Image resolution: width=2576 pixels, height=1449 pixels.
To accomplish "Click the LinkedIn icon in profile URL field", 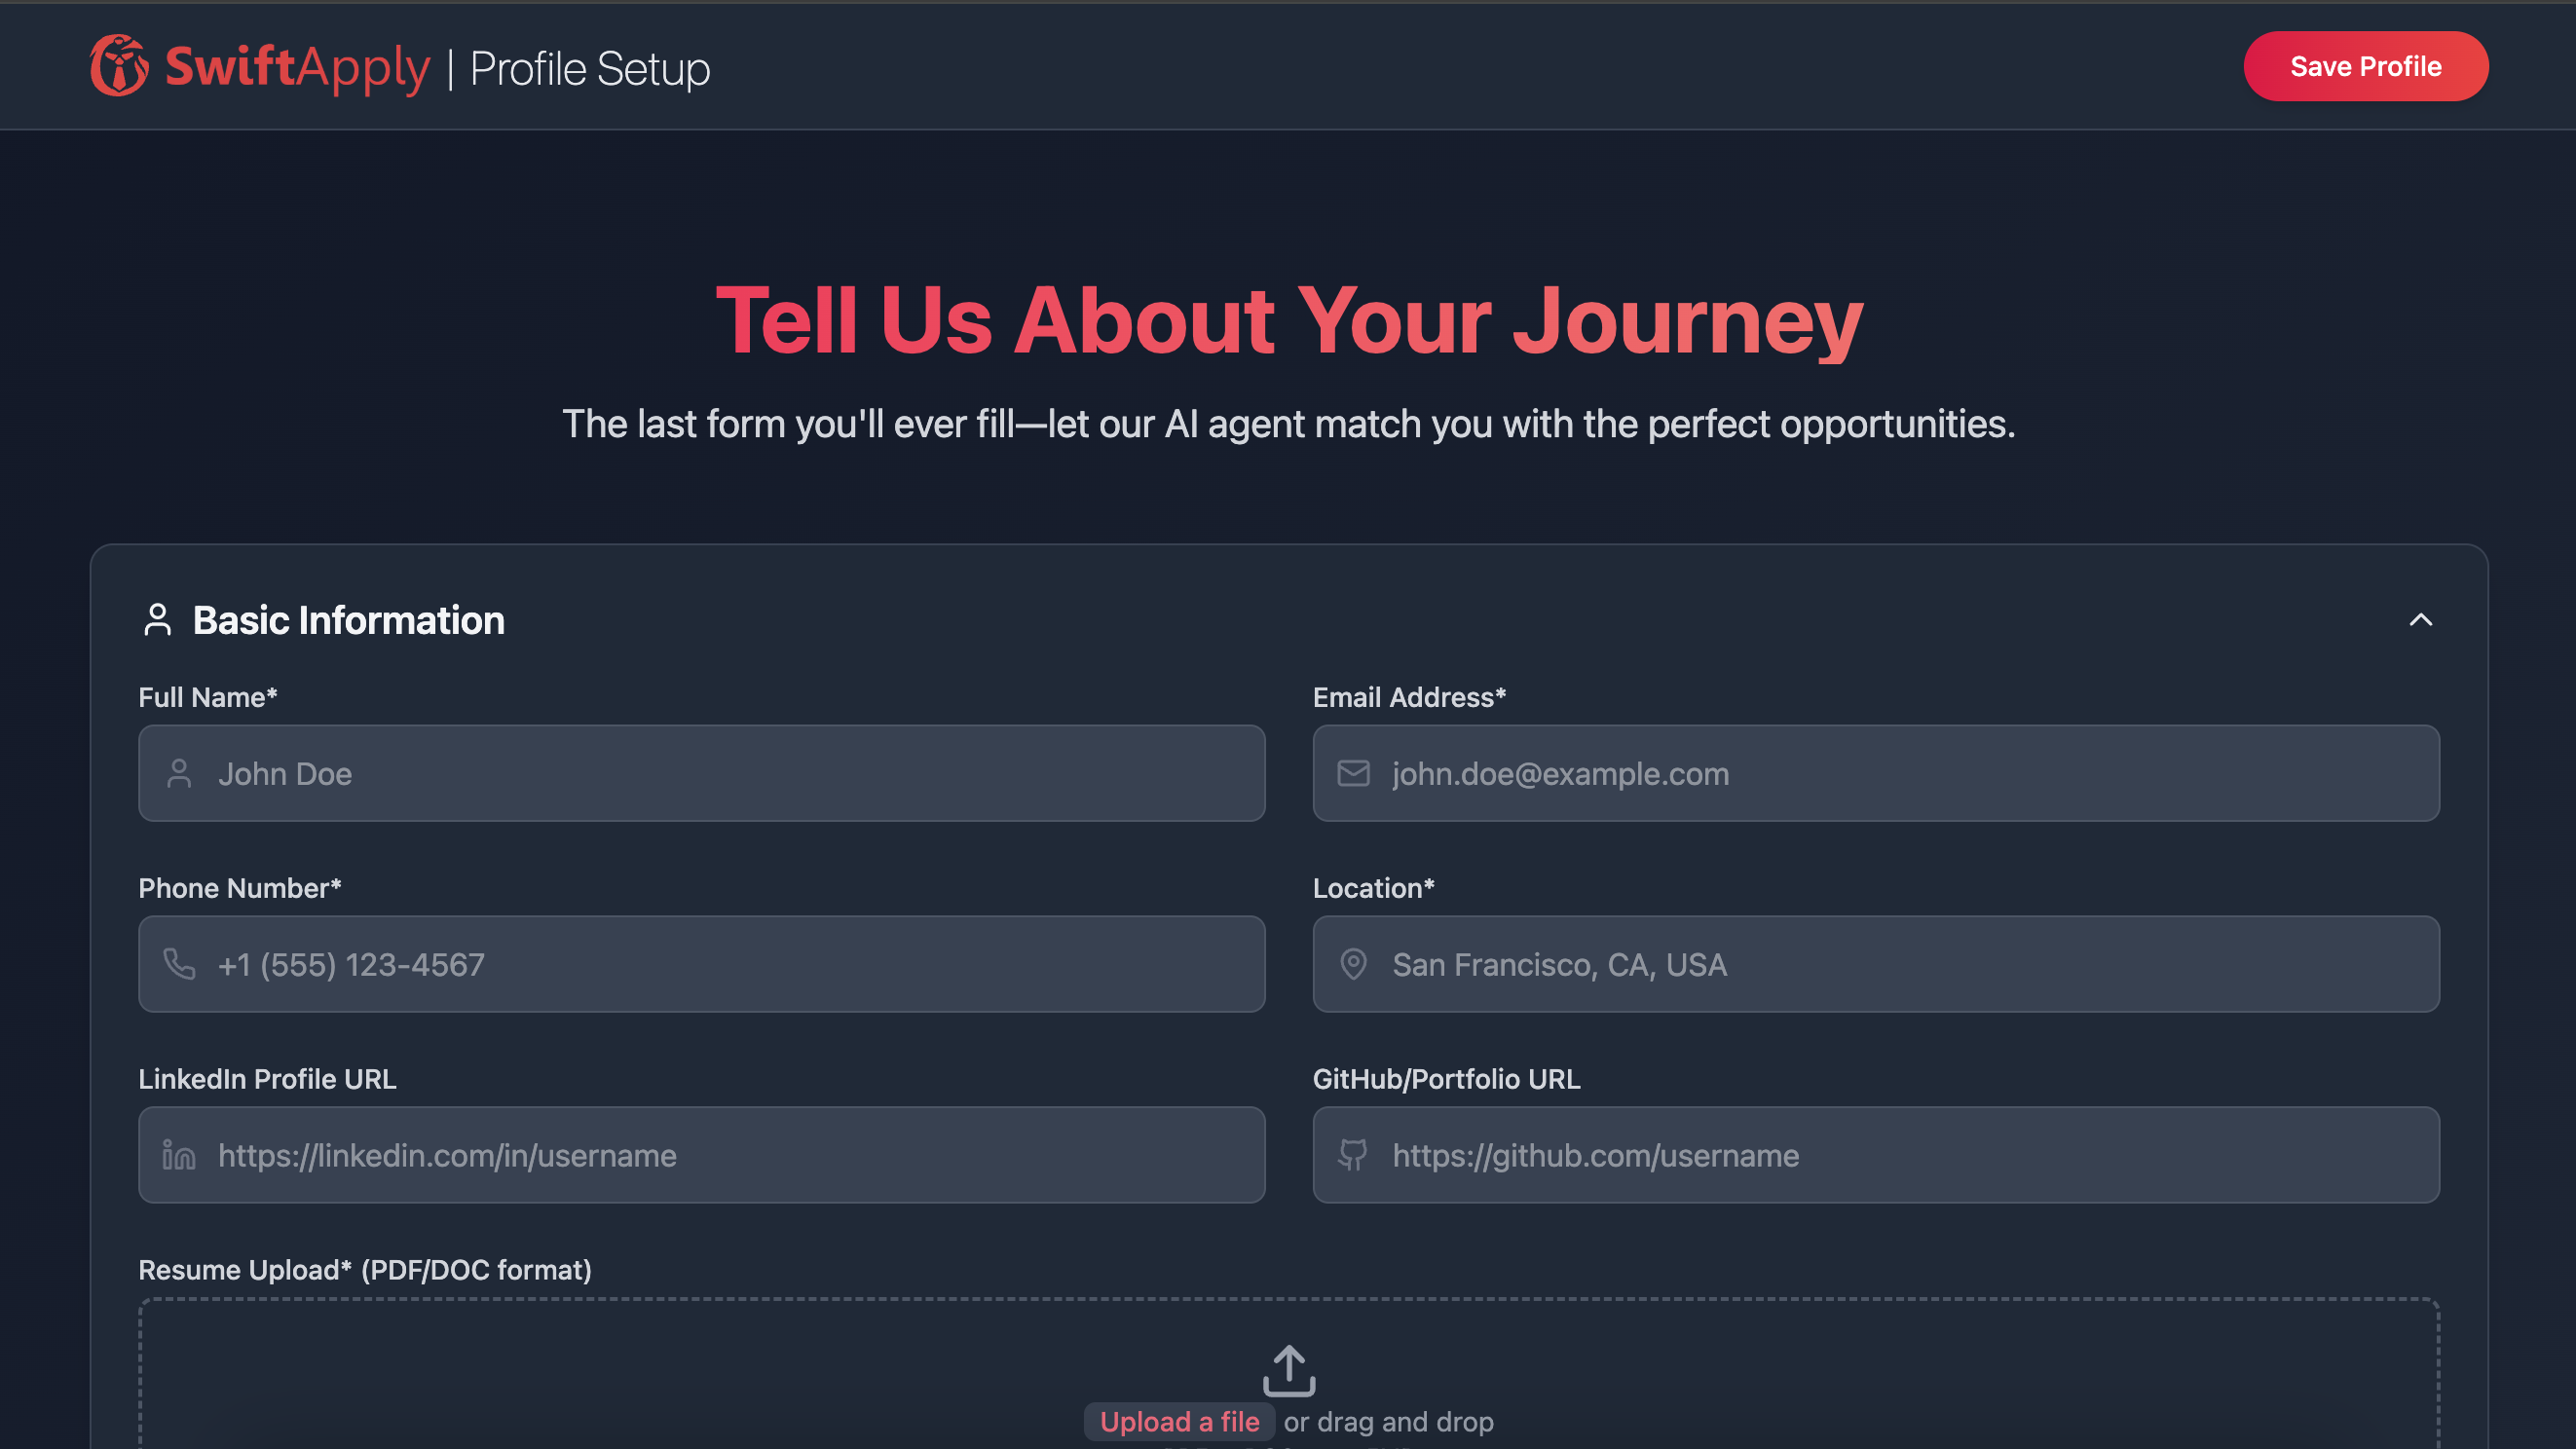I will pos(179,1156).
